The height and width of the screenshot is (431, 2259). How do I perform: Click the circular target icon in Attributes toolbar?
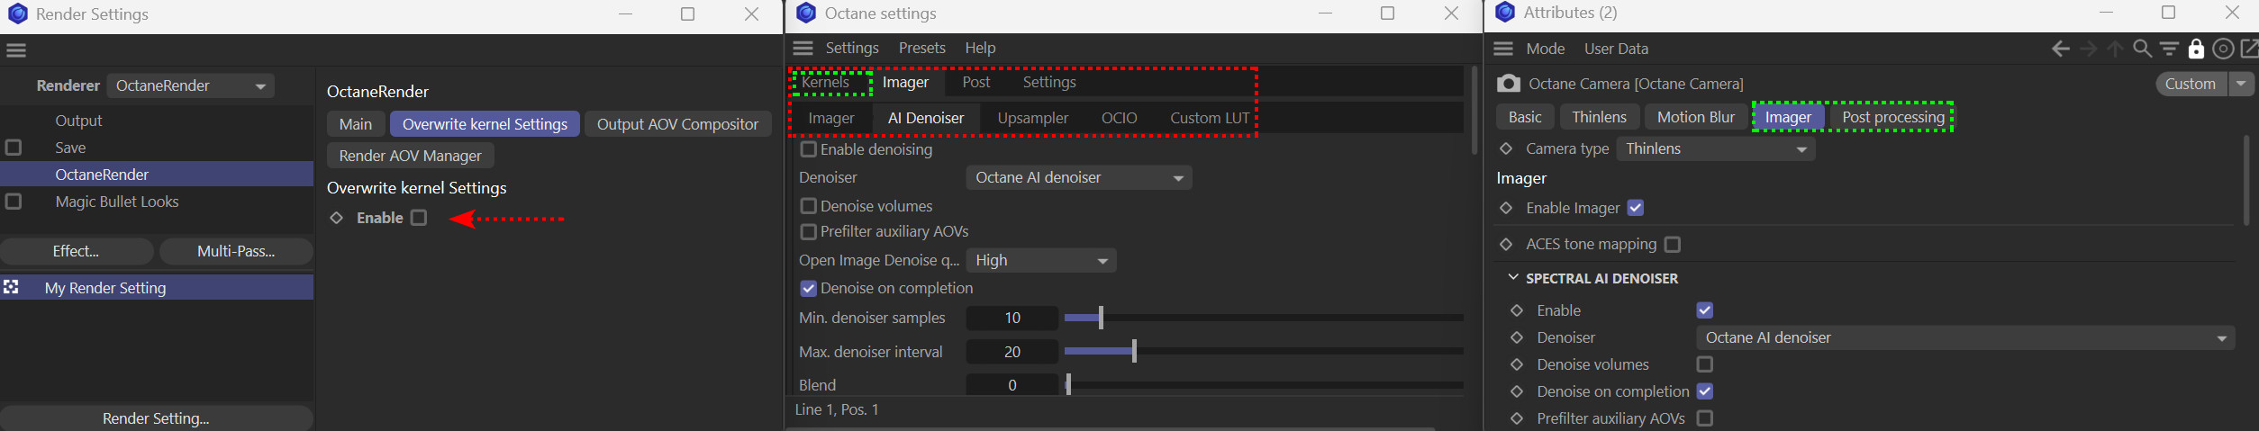2223,49
